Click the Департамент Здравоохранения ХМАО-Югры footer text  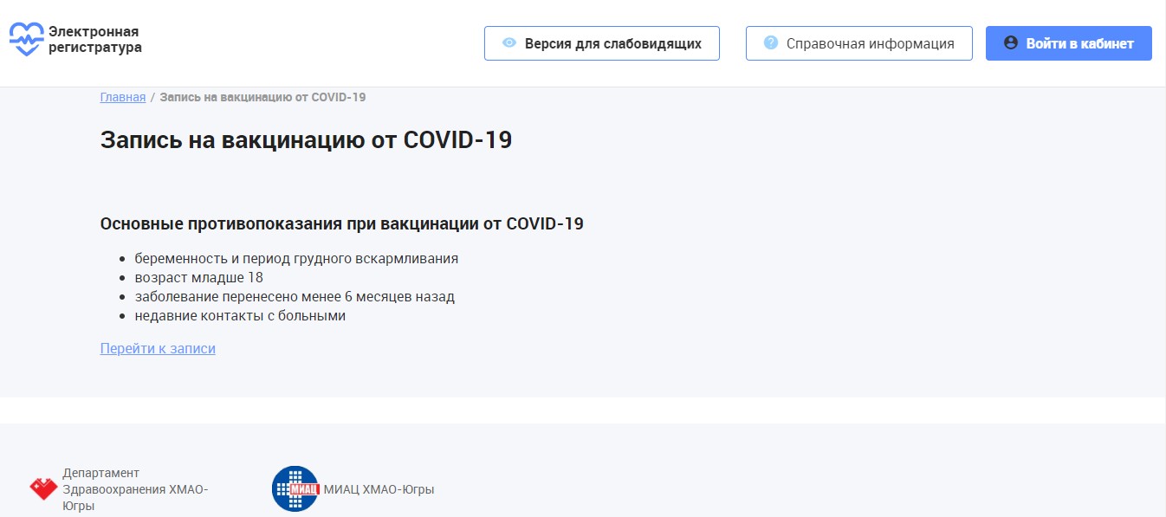click(x=135, y=489)
